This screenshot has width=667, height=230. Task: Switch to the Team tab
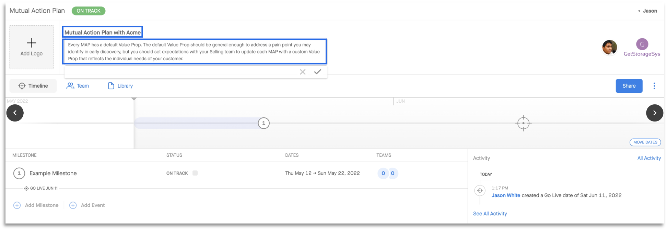78,86
